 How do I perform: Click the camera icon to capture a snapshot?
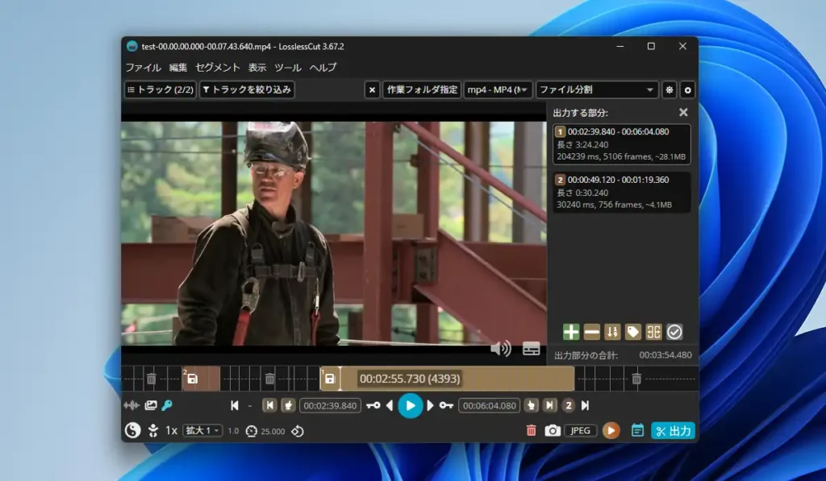point(553,430)
